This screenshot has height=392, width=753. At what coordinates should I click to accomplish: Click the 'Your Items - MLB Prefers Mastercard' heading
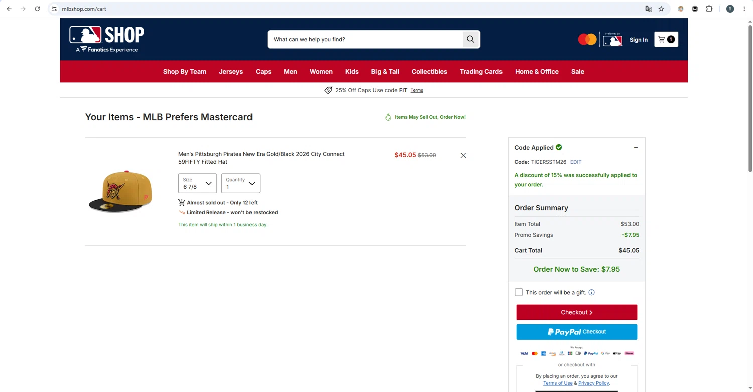click(x=169, y=117)
